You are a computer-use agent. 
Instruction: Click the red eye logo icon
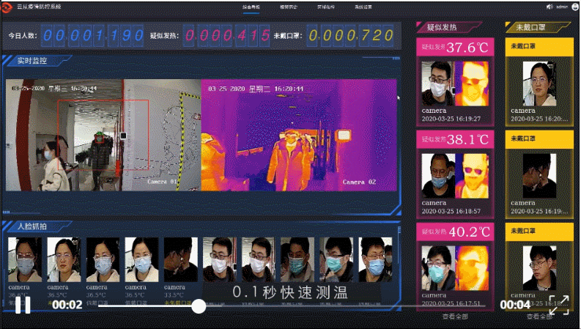point(8,7)
